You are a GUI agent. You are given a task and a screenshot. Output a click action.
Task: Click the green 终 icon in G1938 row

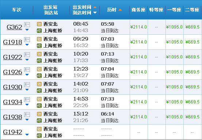coord(39,120)
